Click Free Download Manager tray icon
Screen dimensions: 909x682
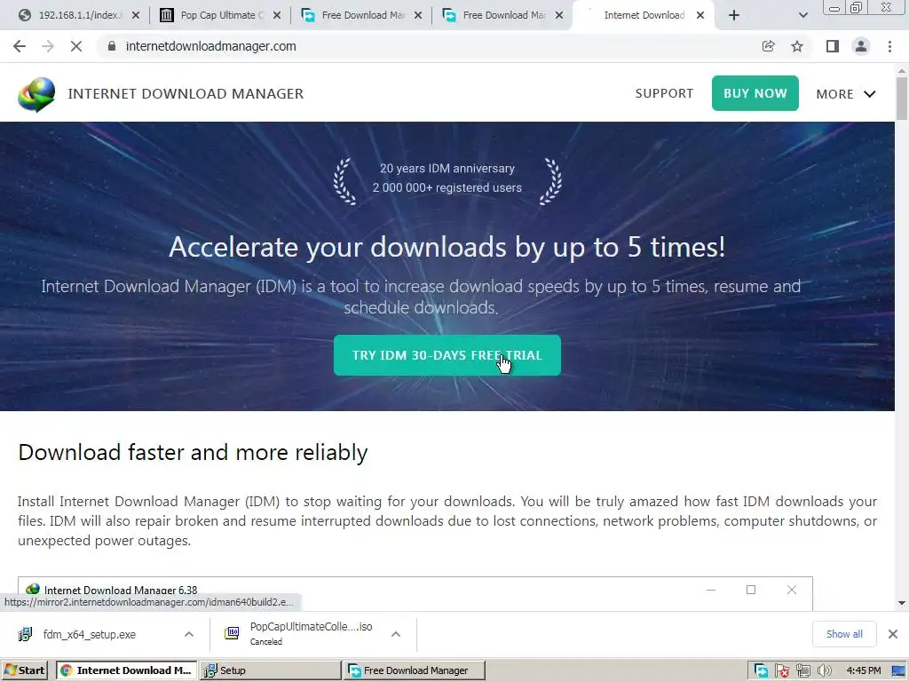761,671
